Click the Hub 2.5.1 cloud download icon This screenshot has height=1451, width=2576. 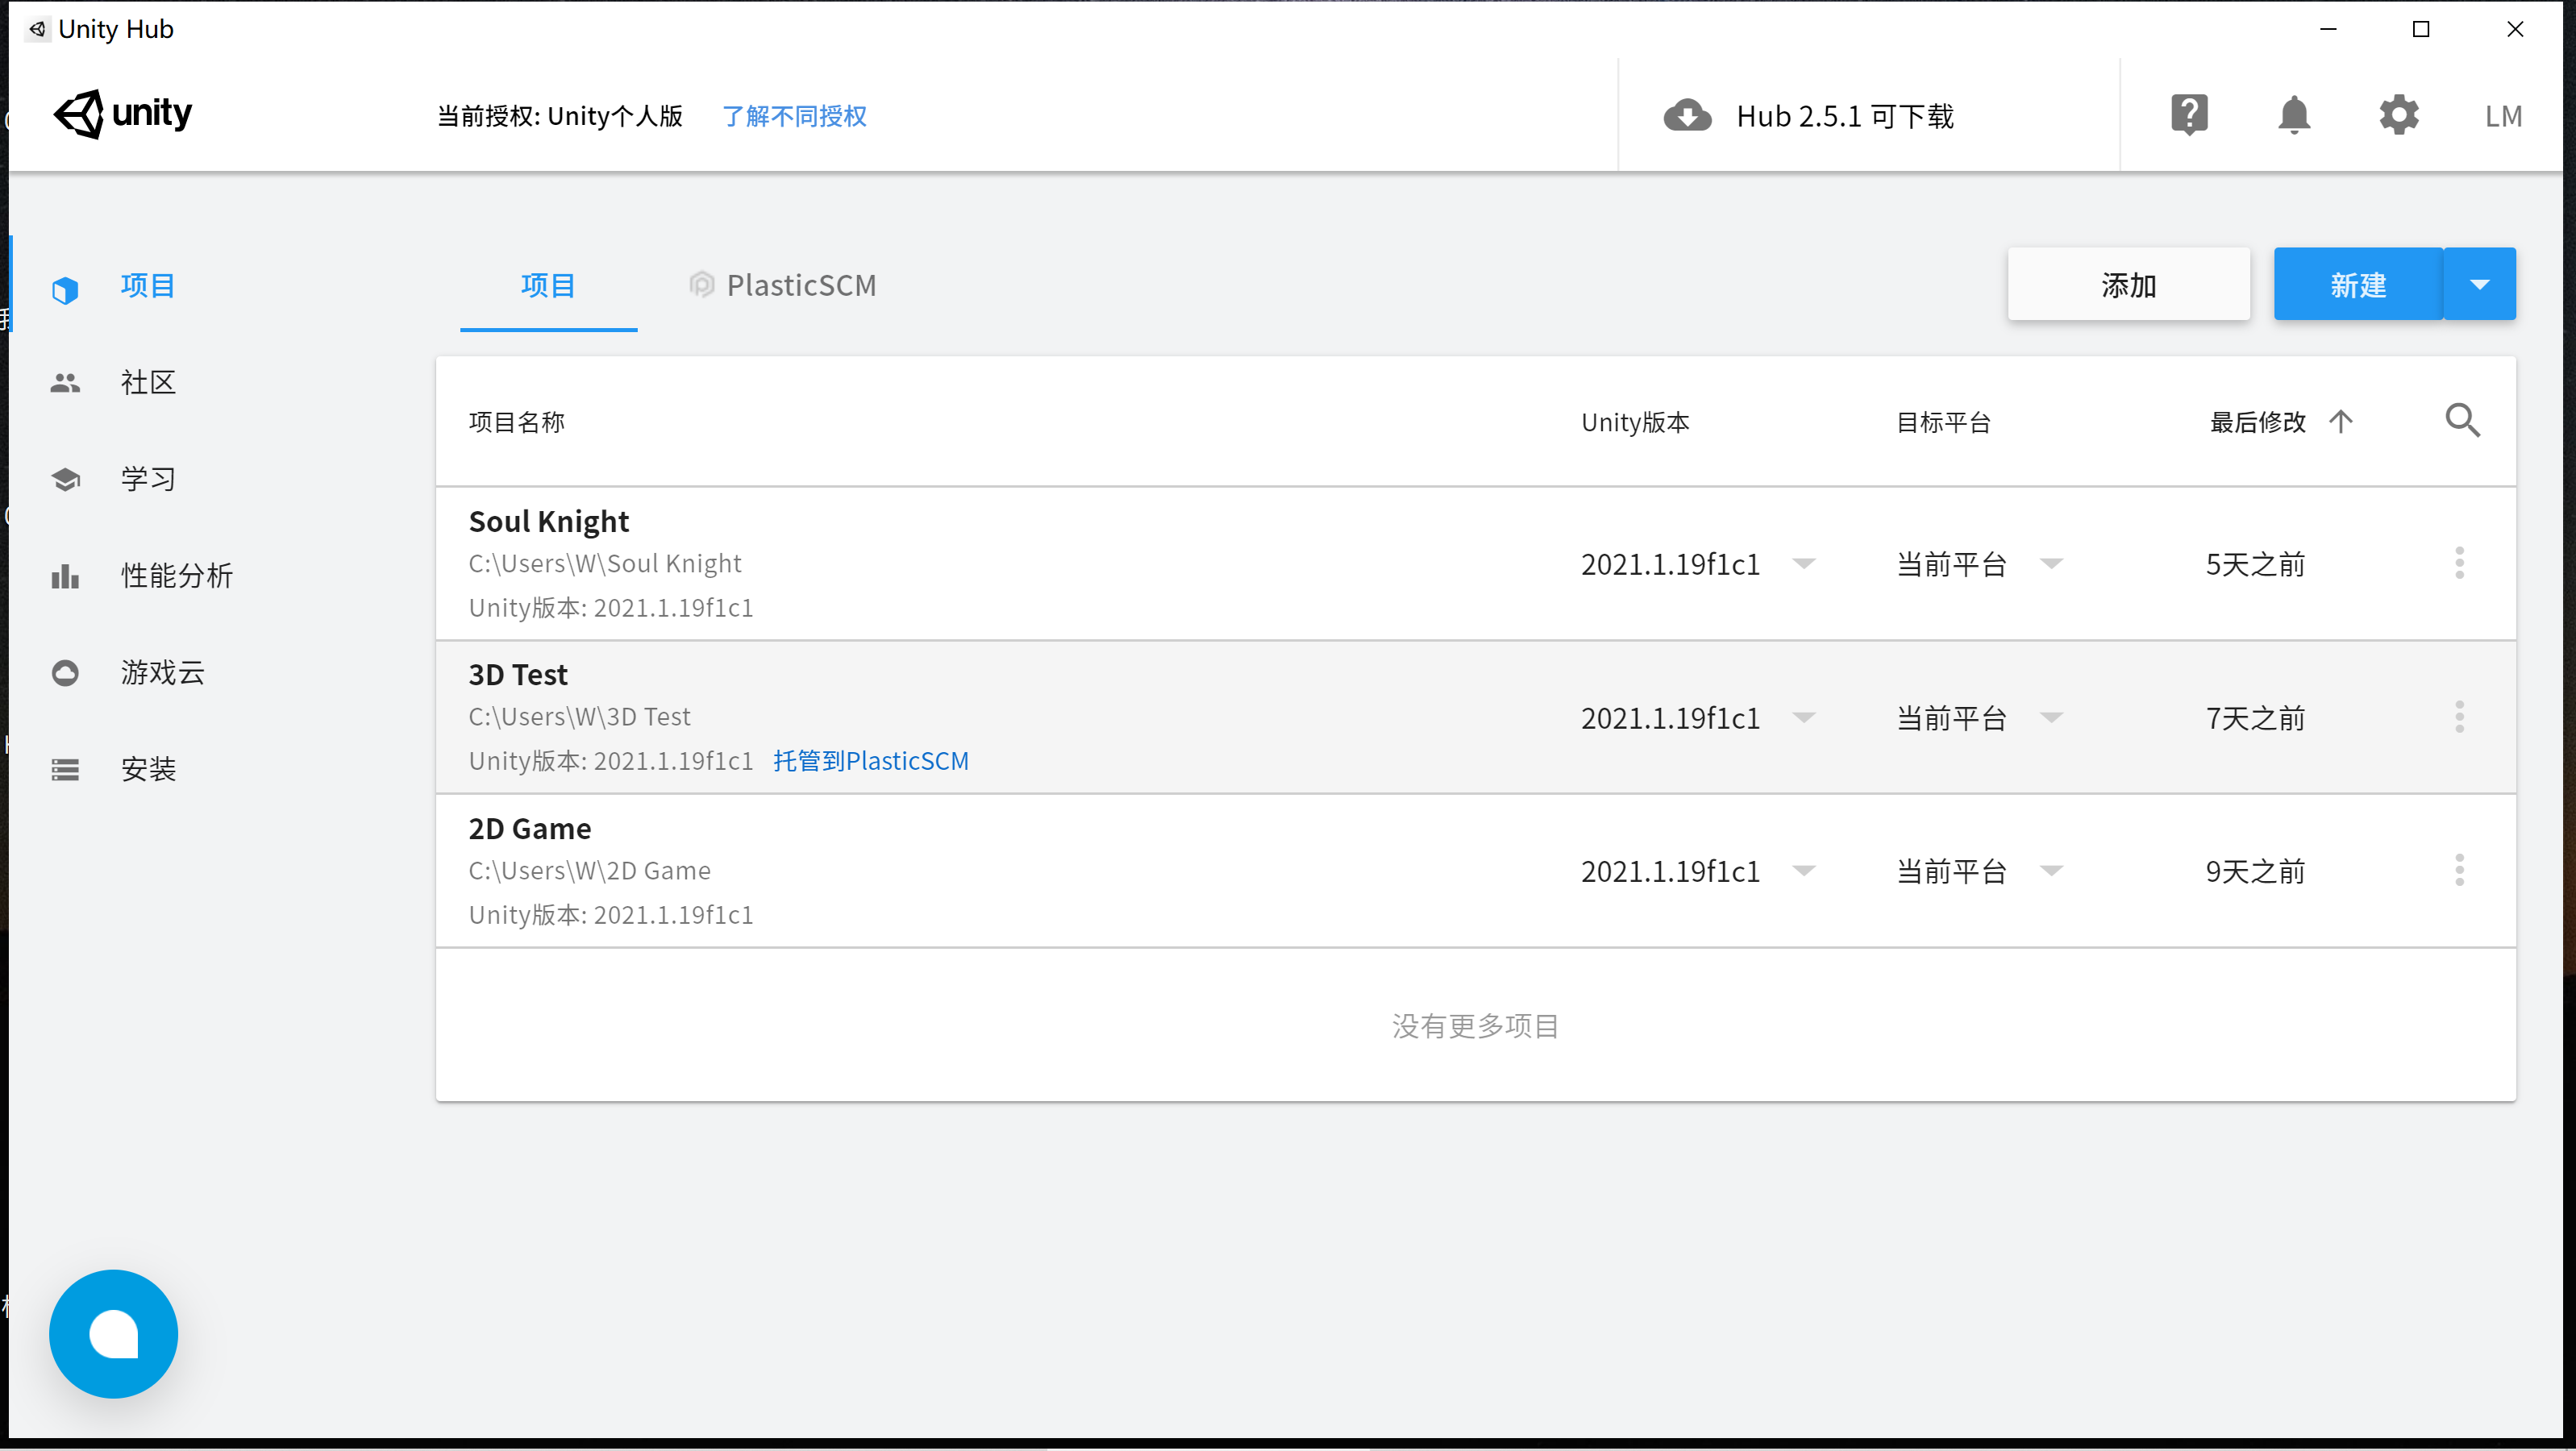[x=1687, y=116]
